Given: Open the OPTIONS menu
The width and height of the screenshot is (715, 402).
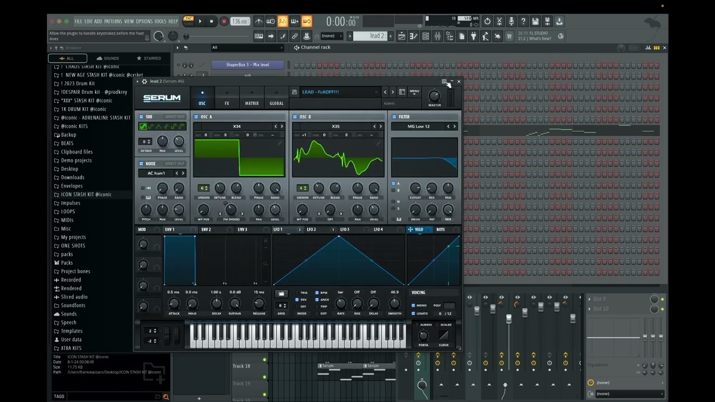Looking at the screenshot, I should [144, 21].
